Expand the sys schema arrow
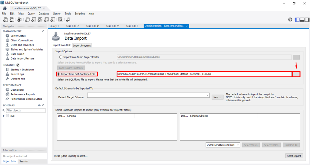 tap(4, 116)
